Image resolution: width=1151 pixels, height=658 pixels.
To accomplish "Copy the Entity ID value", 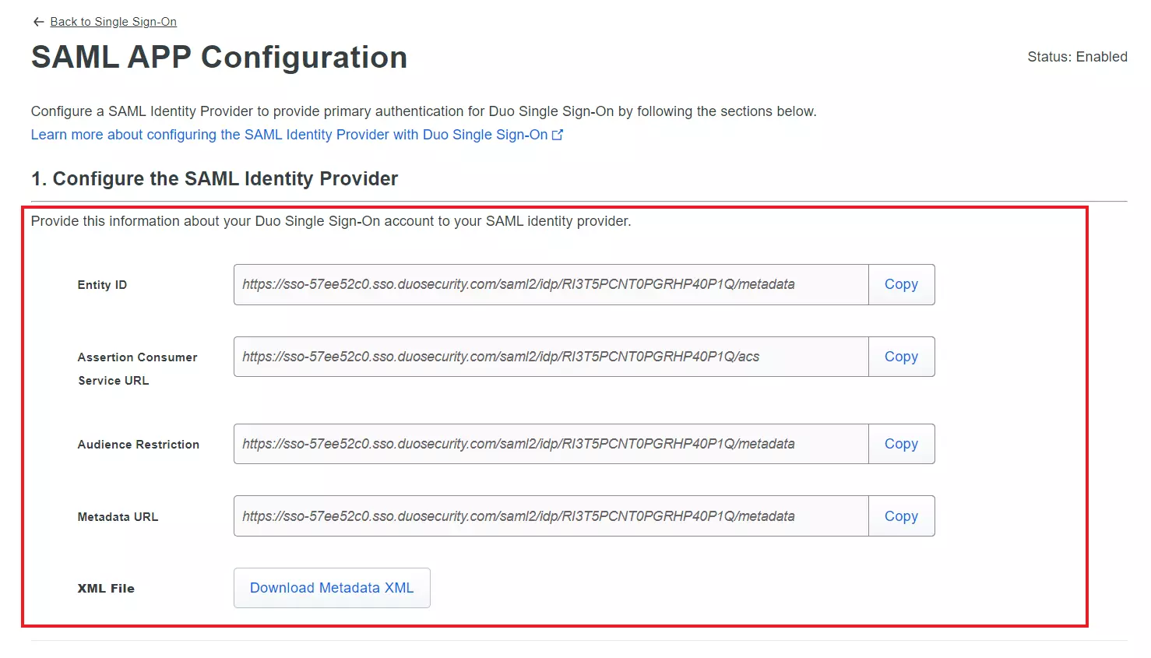I will pyautogui.click(x=901, y=284).
